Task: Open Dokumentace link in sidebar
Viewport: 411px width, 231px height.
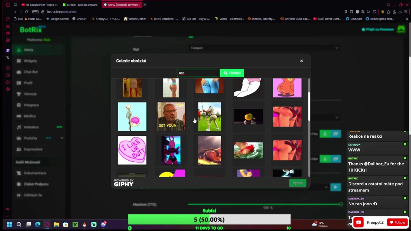Action: 35,173
